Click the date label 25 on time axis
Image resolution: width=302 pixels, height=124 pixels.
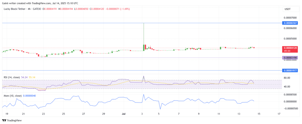[64, 114]
